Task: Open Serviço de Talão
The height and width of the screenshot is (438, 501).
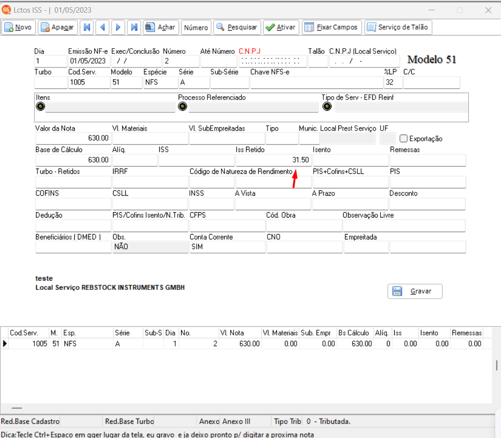Action: click(x=398, y=27)
